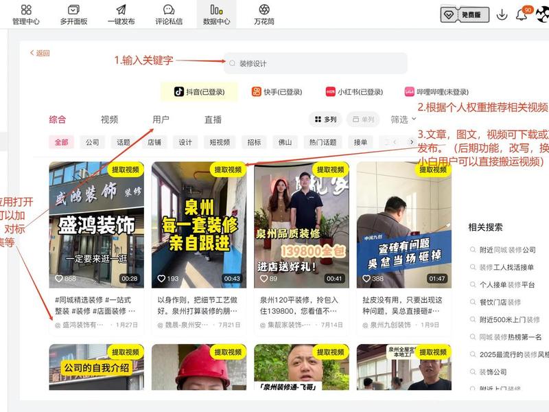Select the 设计 filter chip

pos(185,142)
